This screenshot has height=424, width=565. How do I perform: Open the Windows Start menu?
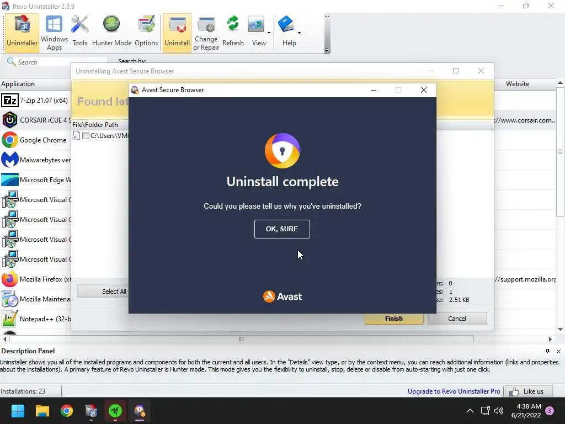18,411
